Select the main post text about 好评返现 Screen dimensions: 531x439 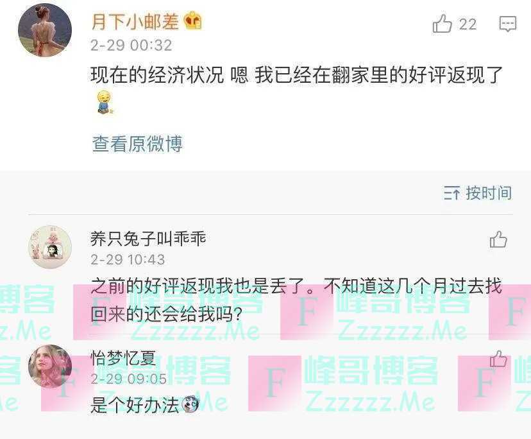296,75
